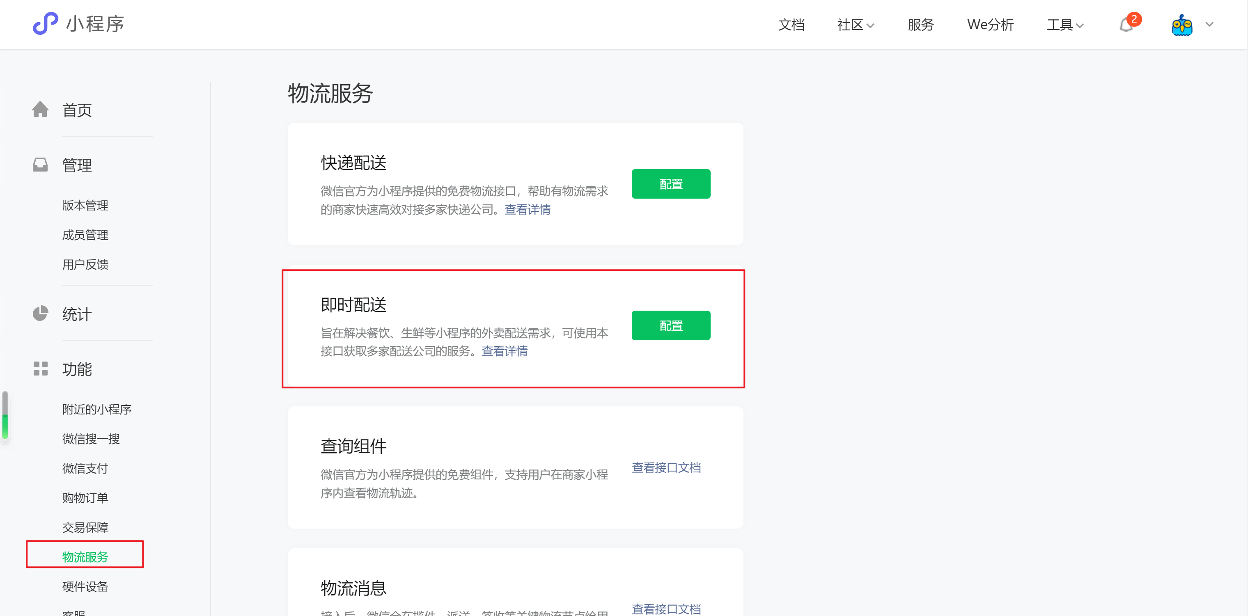This screenshot has width=1248, height=616.
Task: Open 查看接口文档 link for 查询组件
Action: pyautogui.click(x=665, y=467)
